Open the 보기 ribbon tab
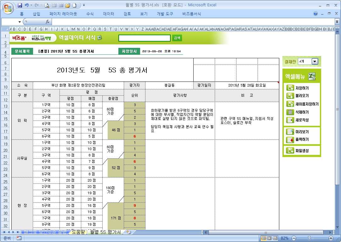Viewport: 341px width, 242px height. pos(144,14)
